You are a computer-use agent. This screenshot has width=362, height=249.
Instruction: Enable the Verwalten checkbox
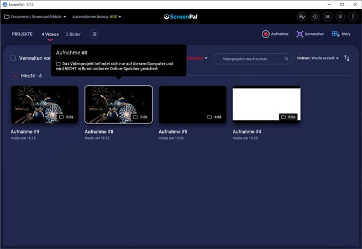pyautogui.click(x=13, y=59)
